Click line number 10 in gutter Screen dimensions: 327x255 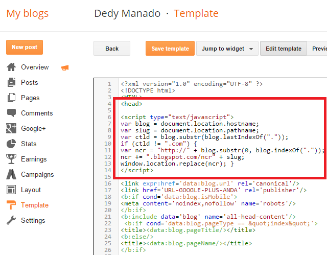coord(108,144)
